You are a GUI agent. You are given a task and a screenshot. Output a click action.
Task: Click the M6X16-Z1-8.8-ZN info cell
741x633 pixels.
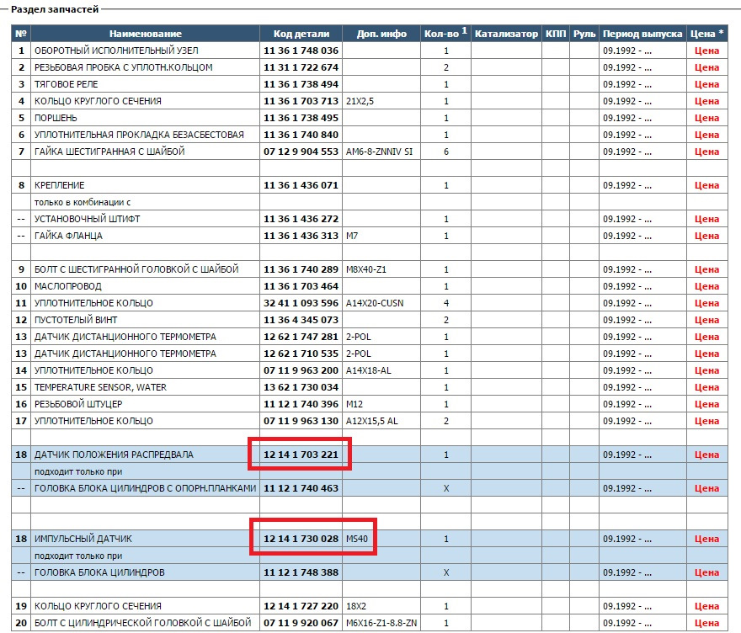click(381, 623)
